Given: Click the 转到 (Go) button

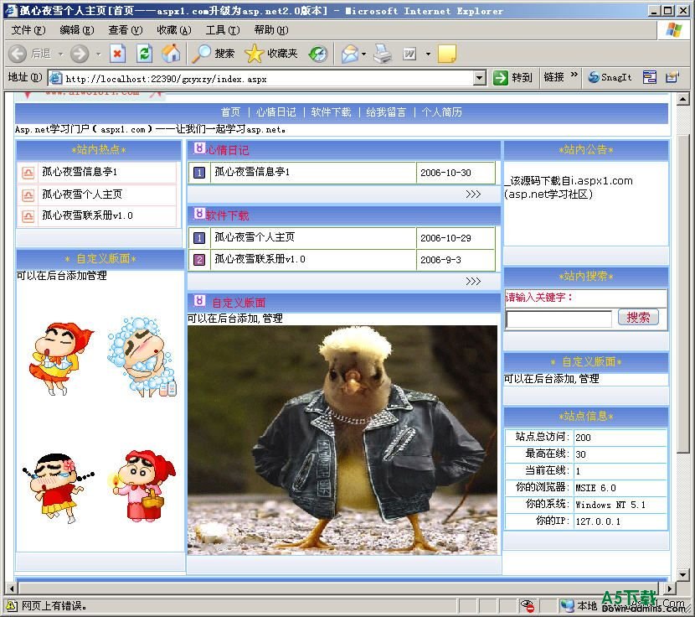Looking at the screenshot, I should [x=512, y=77].
